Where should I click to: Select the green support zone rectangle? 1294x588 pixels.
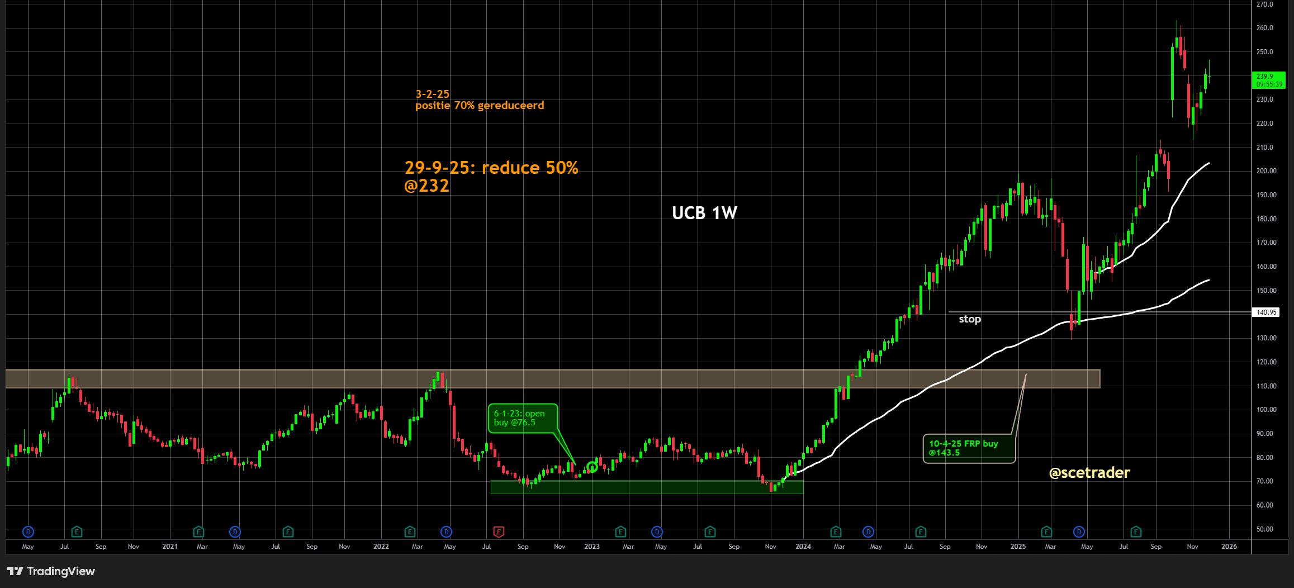coord(646,487)
